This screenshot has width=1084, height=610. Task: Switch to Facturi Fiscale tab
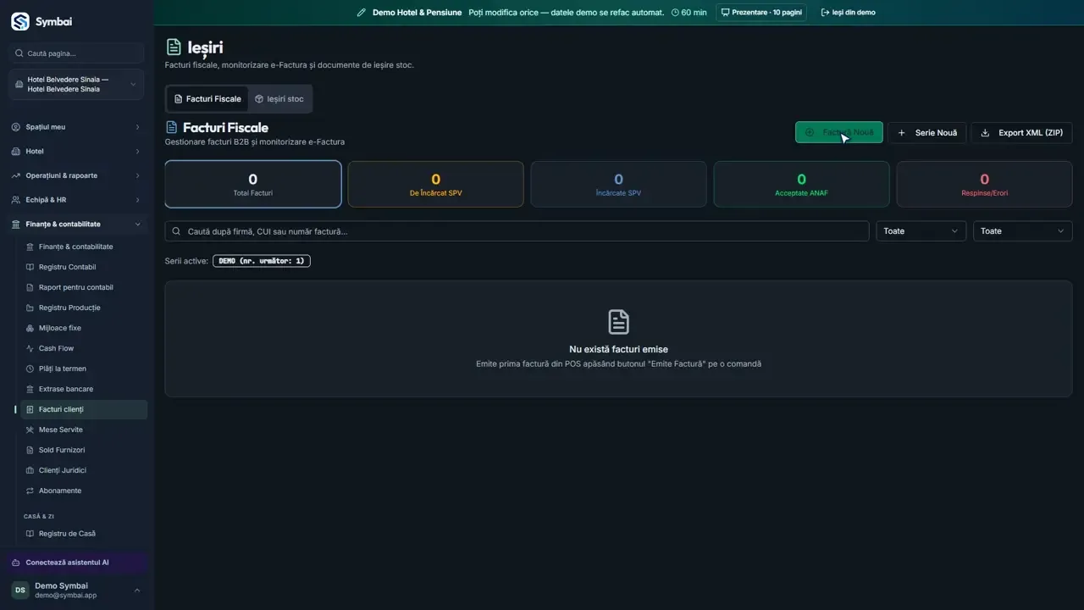207,99
